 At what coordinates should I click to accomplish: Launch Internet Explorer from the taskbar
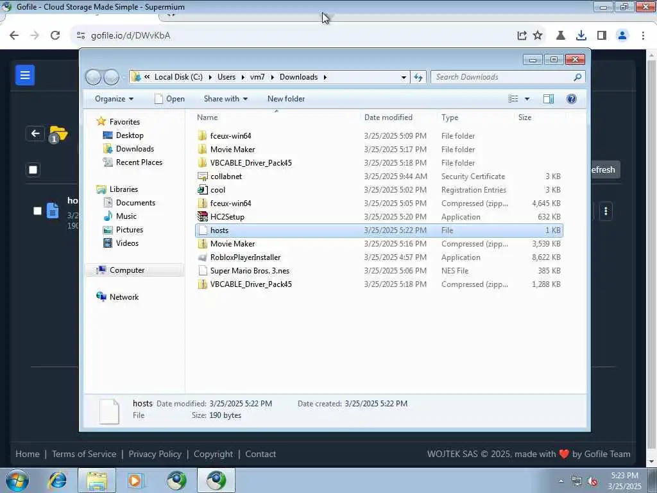point(57,480)
